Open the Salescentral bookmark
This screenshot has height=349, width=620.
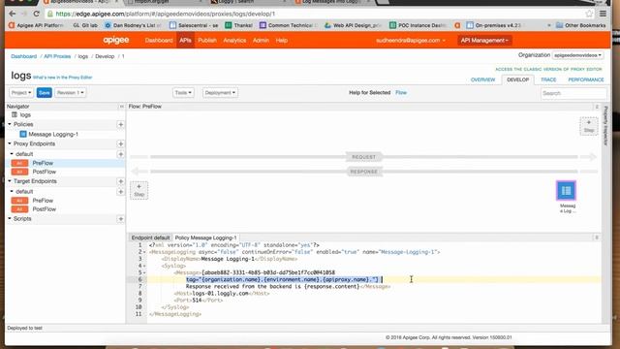(194, 25)
